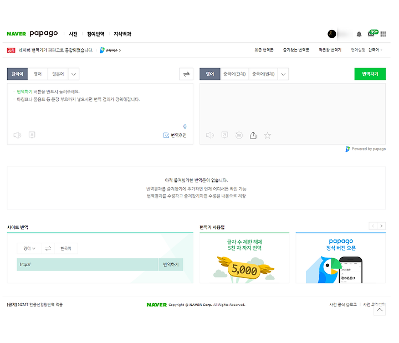Open 사전 공식 블로그 footer link

coord(343,305)
